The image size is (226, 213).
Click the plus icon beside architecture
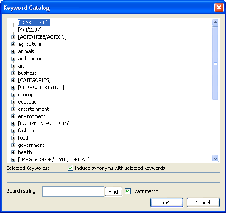coord(13,59)
